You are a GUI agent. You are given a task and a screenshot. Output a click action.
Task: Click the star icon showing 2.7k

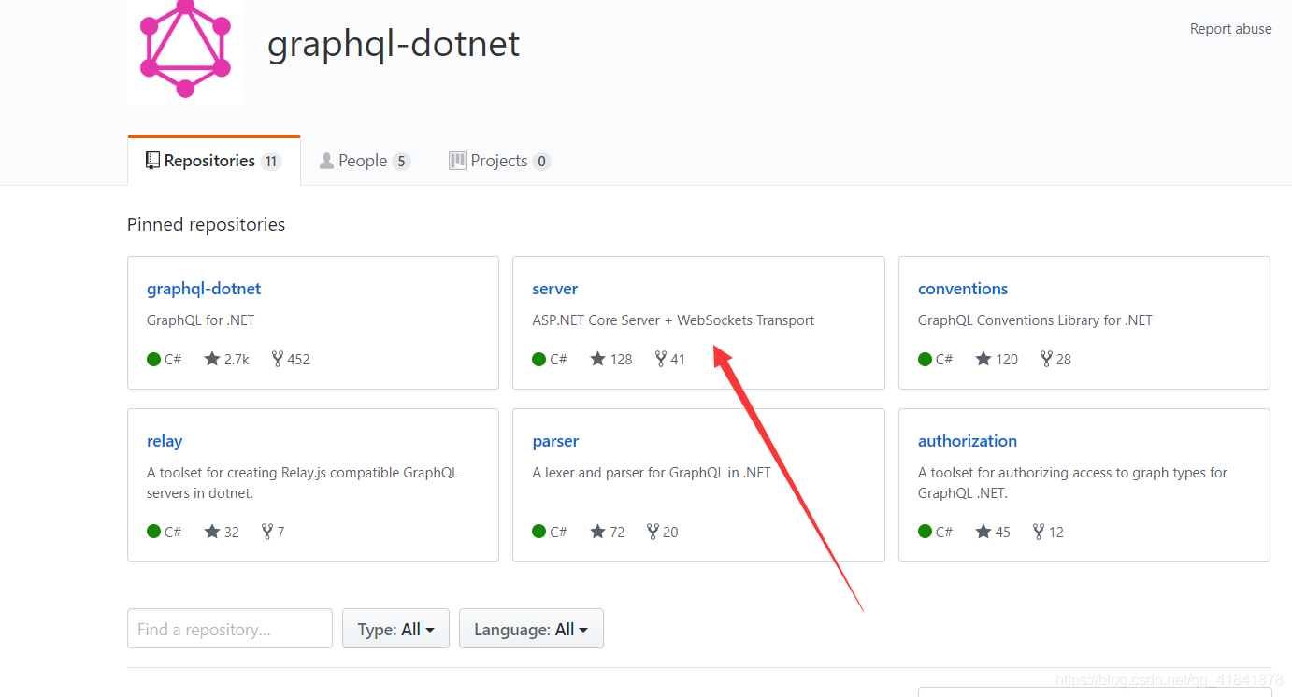click(x=212, y=359)
